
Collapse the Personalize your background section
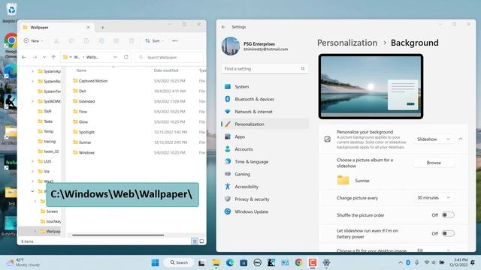[461, 139]
